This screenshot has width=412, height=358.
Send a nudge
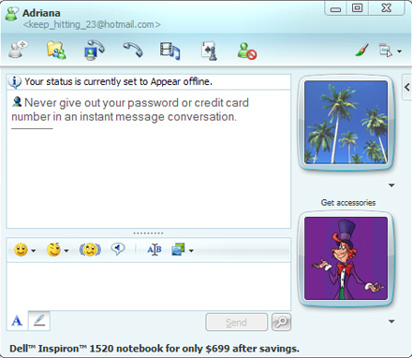(x=90, y=250)
